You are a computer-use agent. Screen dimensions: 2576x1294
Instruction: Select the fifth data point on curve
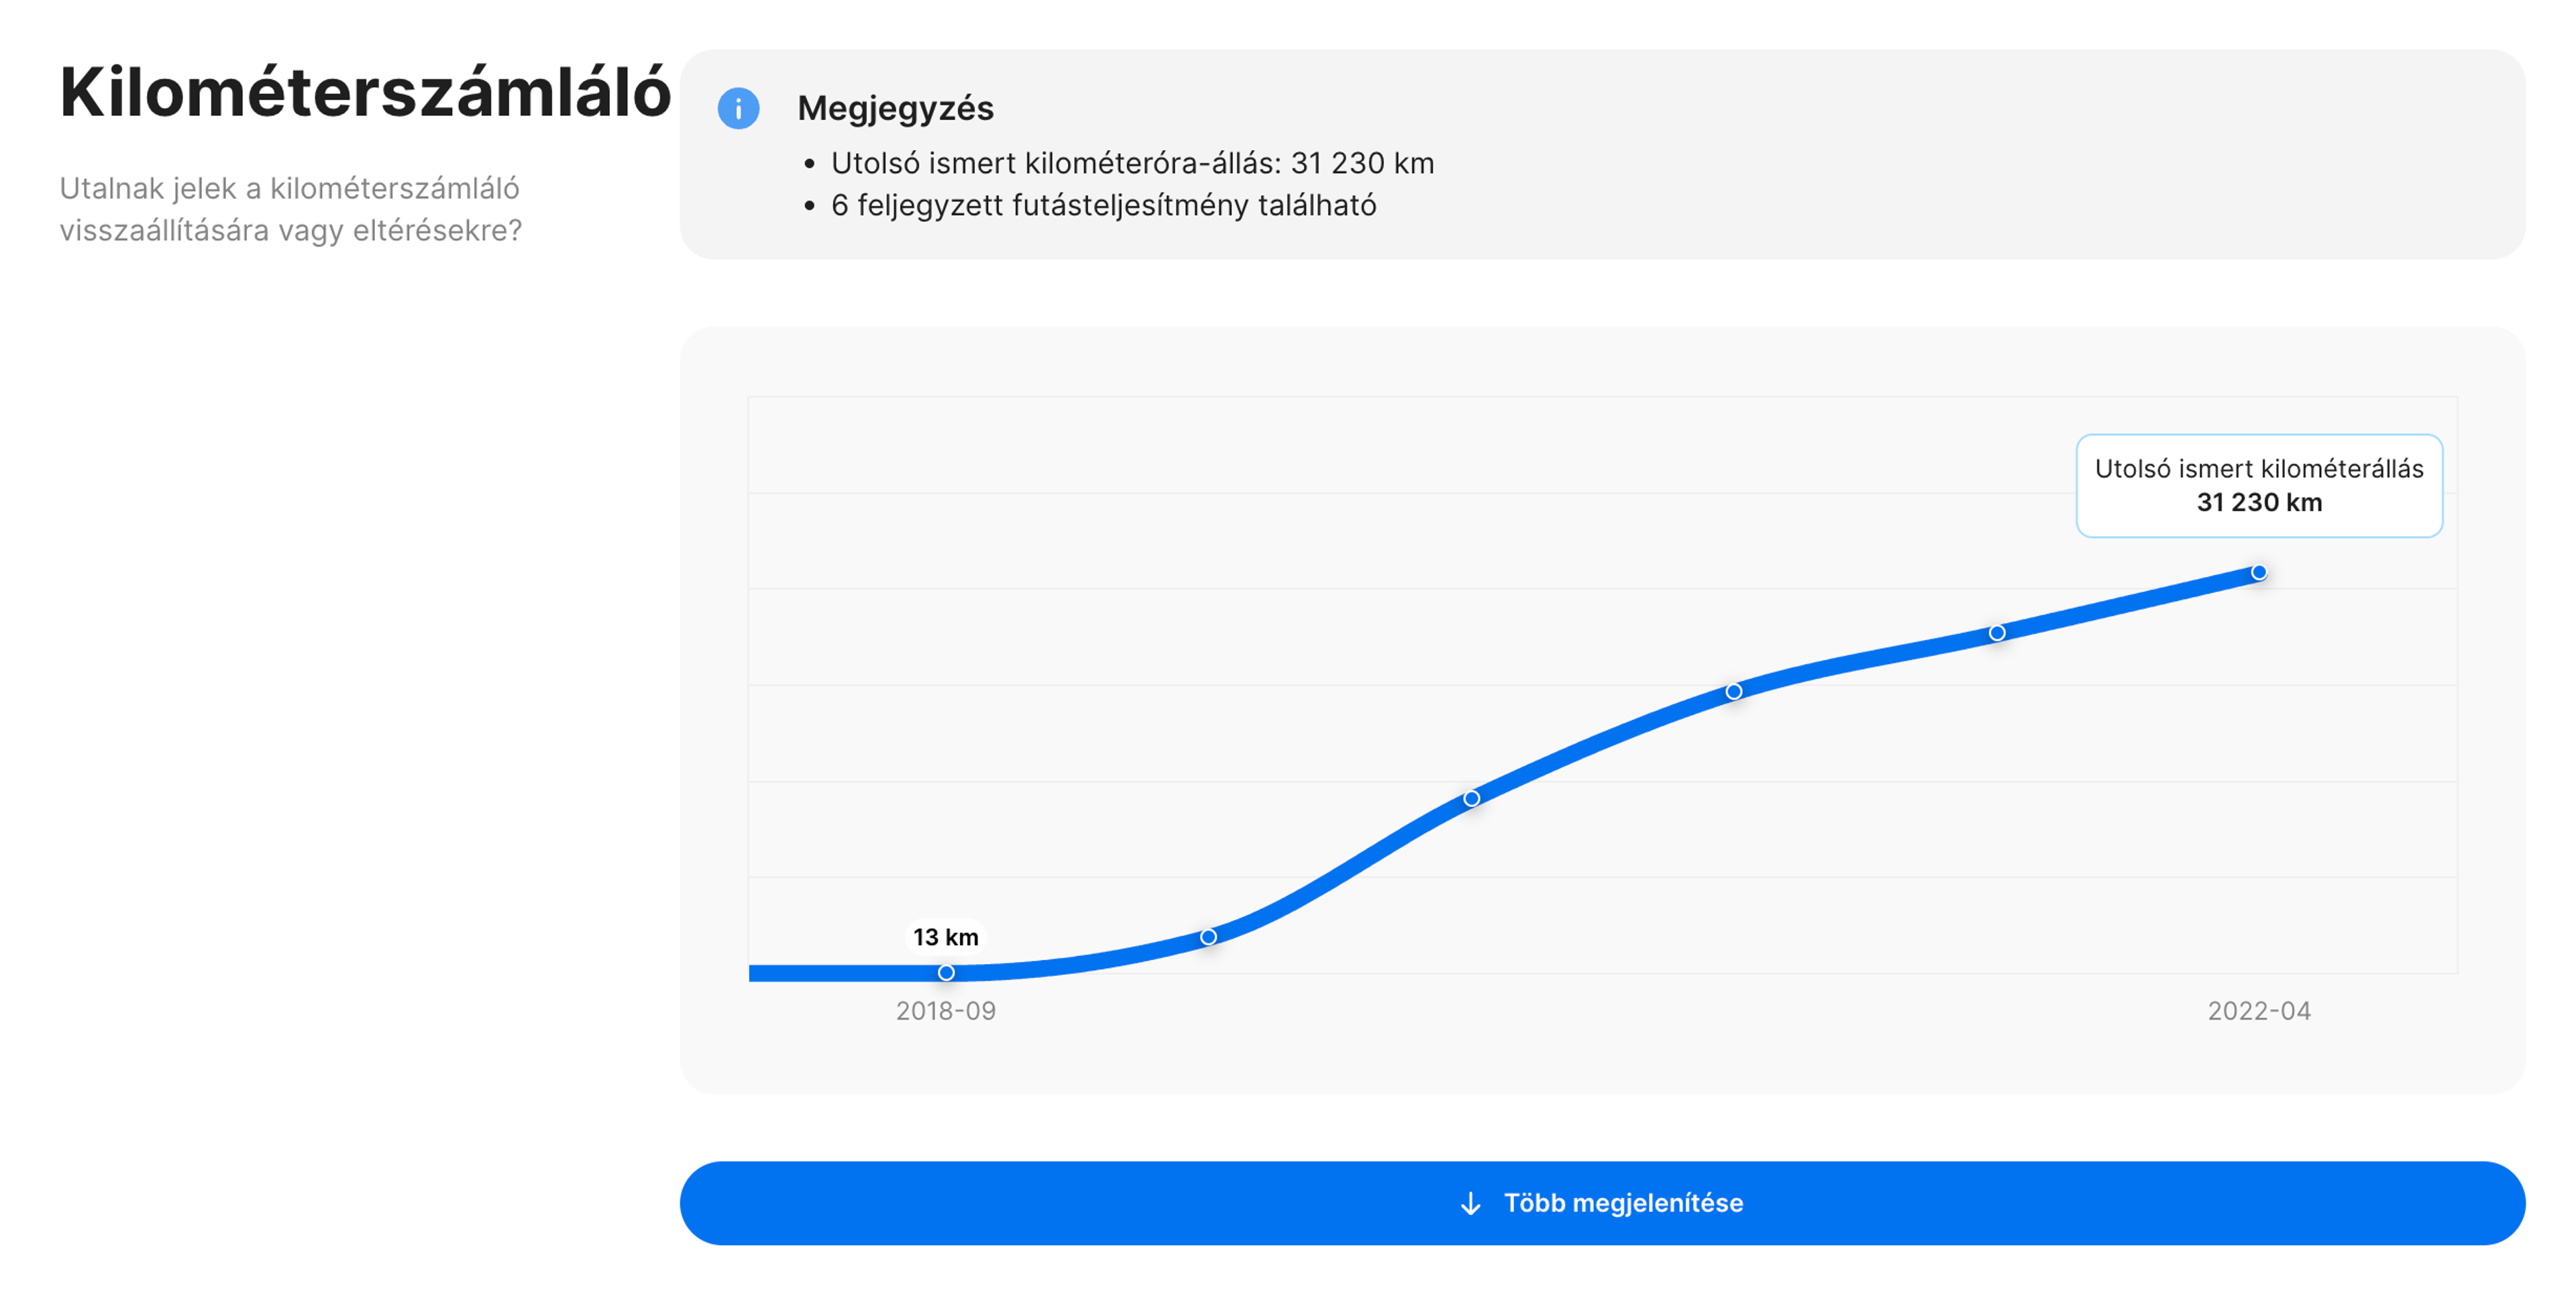pyautogui.click(x=1996, y=633)
